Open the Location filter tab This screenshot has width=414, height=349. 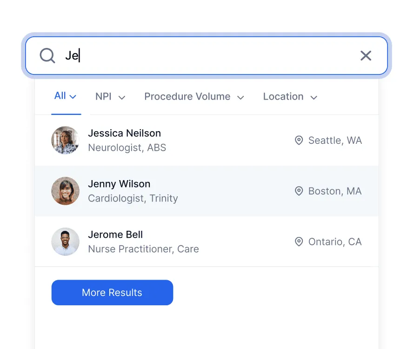[x=290, y=97]
